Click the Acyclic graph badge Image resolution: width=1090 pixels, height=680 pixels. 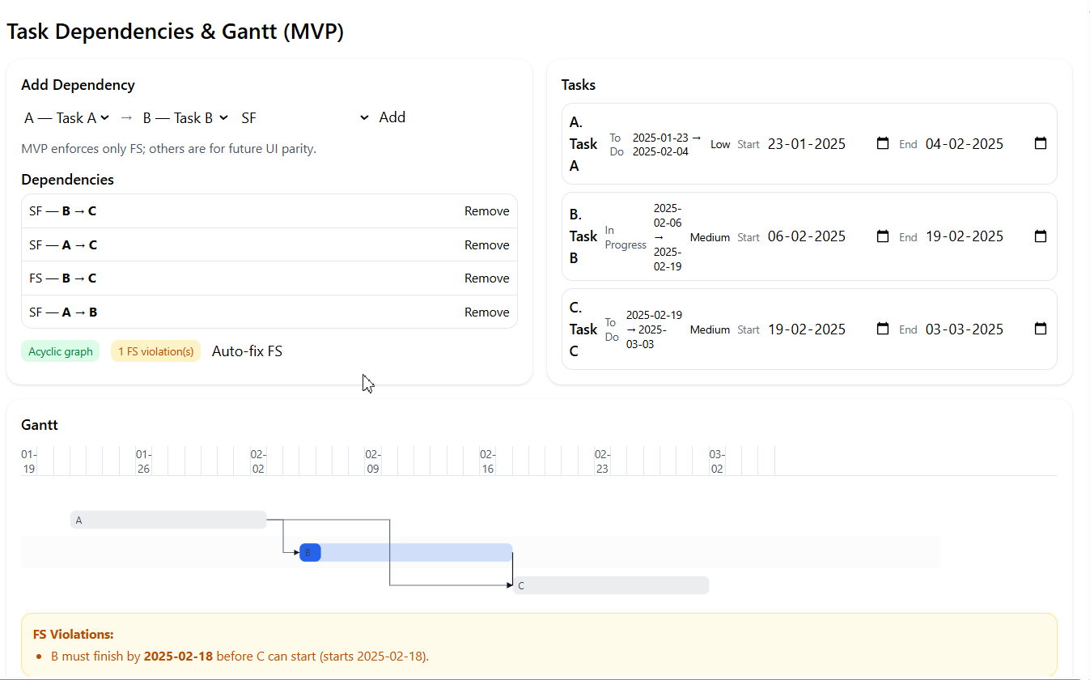pyautogui.click(x=61, y=351)
